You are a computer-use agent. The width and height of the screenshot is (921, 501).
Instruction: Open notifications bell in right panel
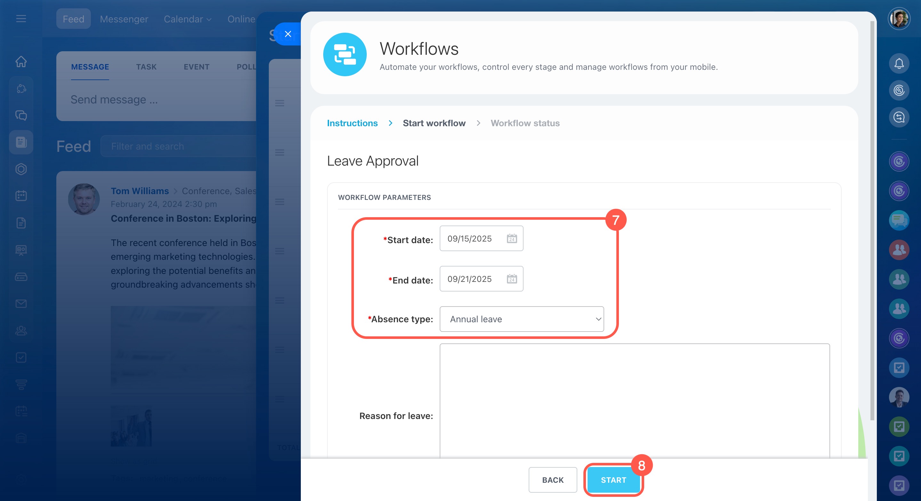[899, 63]
